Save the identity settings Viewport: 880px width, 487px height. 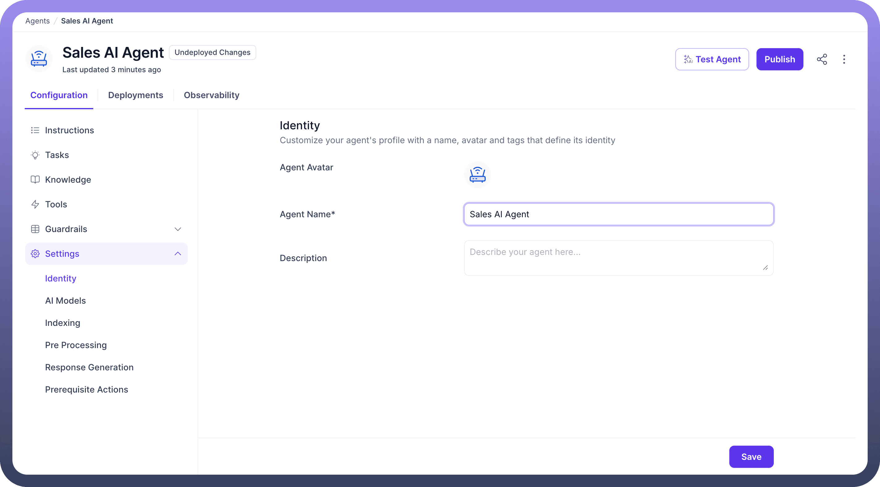[x=751, y=457]
